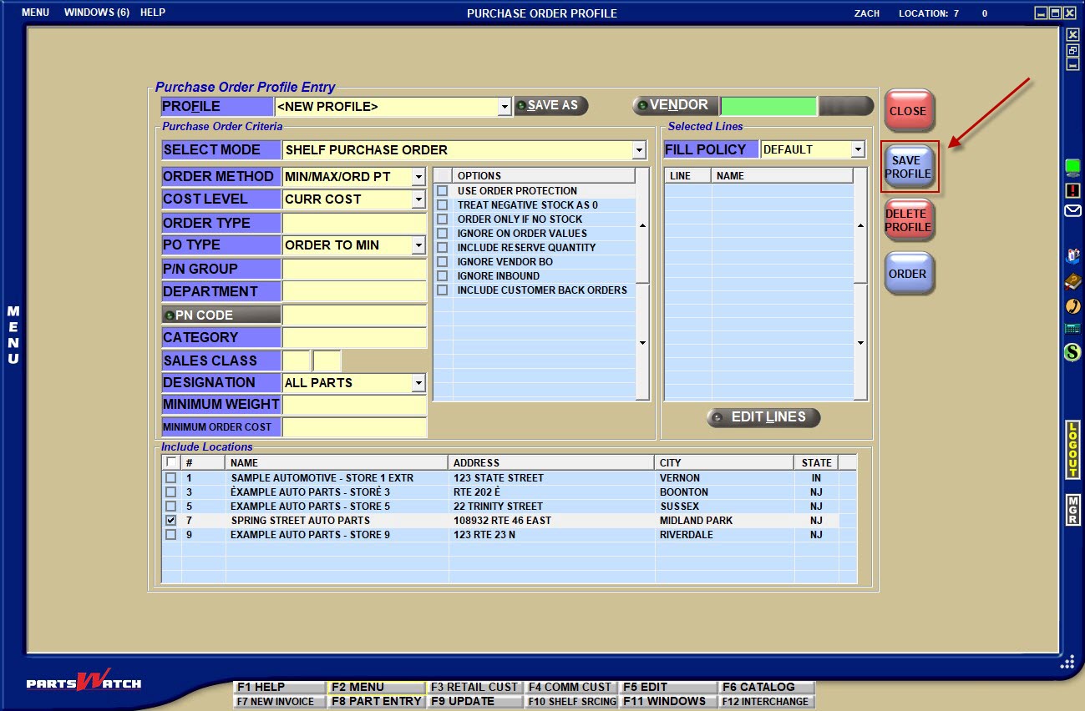Open the FILL POLICY dropdown

click(858, 149)
